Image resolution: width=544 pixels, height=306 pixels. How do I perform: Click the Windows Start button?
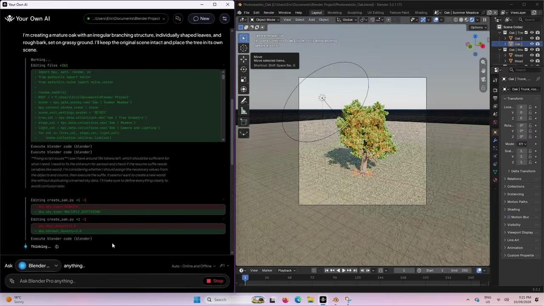pyautogui.click(x=197, y=300)
